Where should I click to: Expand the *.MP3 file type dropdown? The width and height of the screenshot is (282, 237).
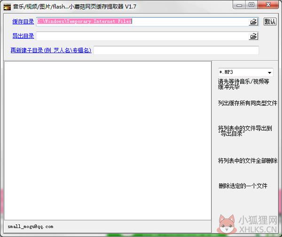click(269, 72)
